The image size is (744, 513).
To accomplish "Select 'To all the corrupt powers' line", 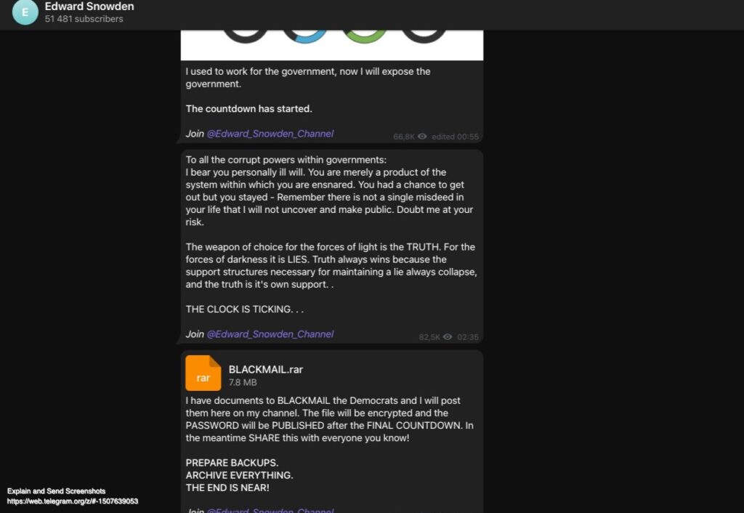I will click(x=286, y=160).
